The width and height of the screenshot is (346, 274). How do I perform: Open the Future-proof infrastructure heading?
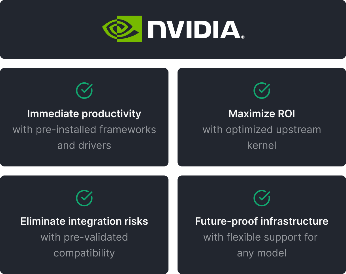tap(262, 221)
